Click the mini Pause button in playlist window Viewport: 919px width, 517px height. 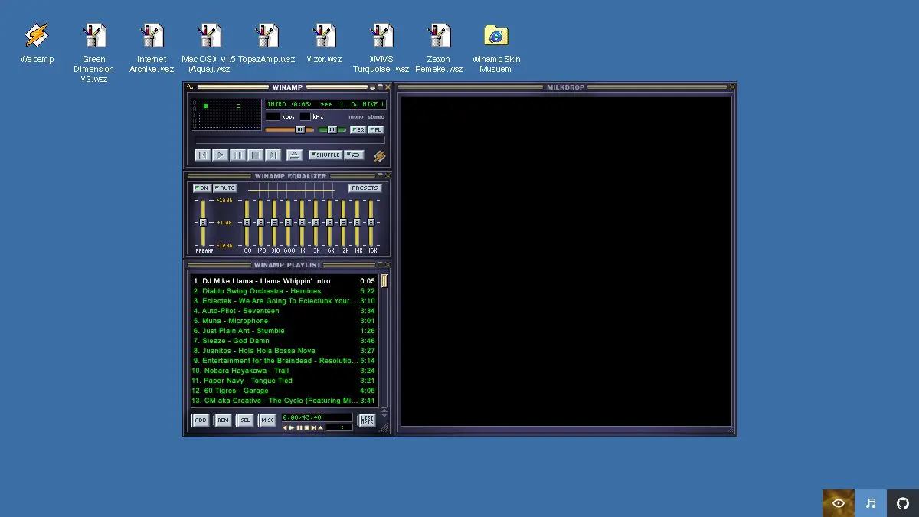(x=299, y=427)
